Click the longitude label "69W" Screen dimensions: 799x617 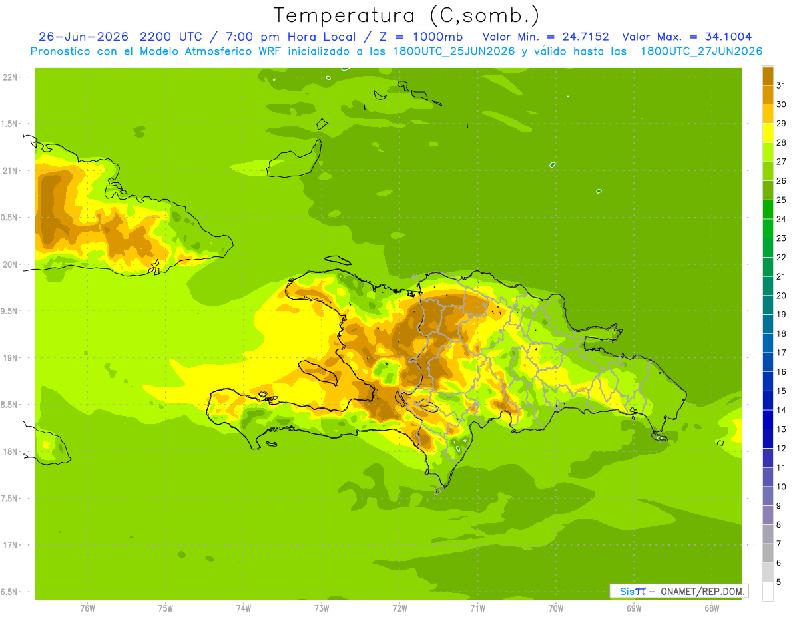pyautogui.click(x=634, y=608)
